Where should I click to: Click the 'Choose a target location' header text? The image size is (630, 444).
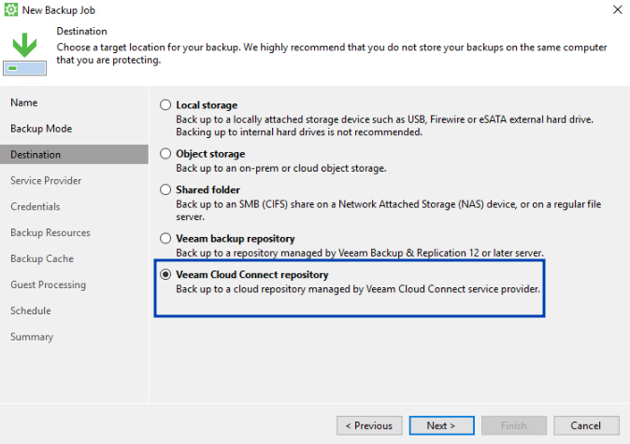332,53
